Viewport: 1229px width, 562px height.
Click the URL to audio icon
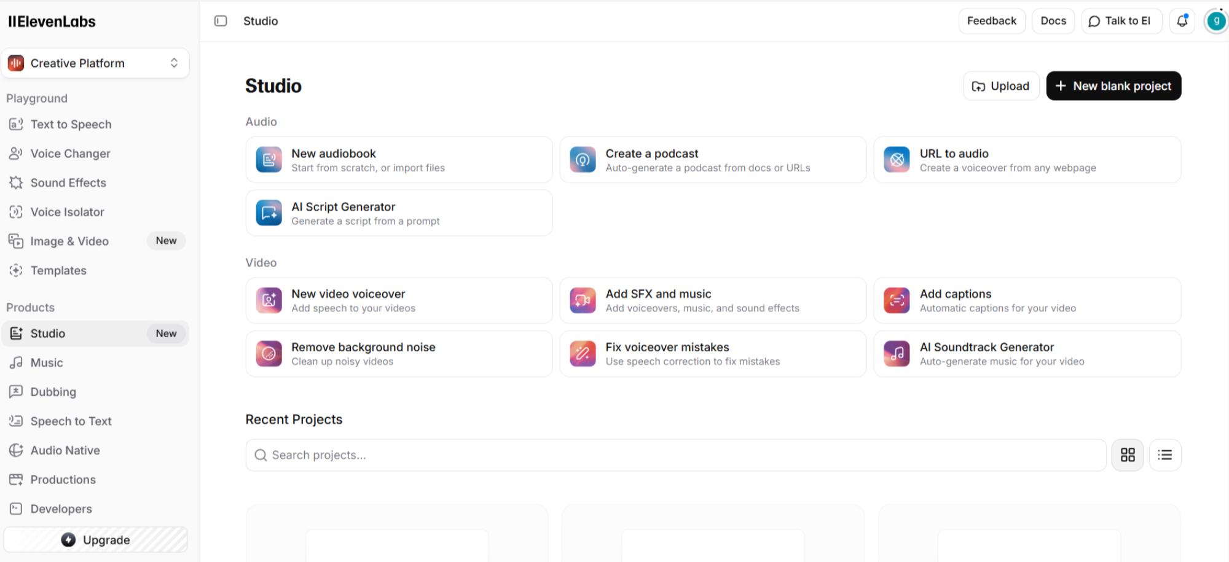[897, 160]
